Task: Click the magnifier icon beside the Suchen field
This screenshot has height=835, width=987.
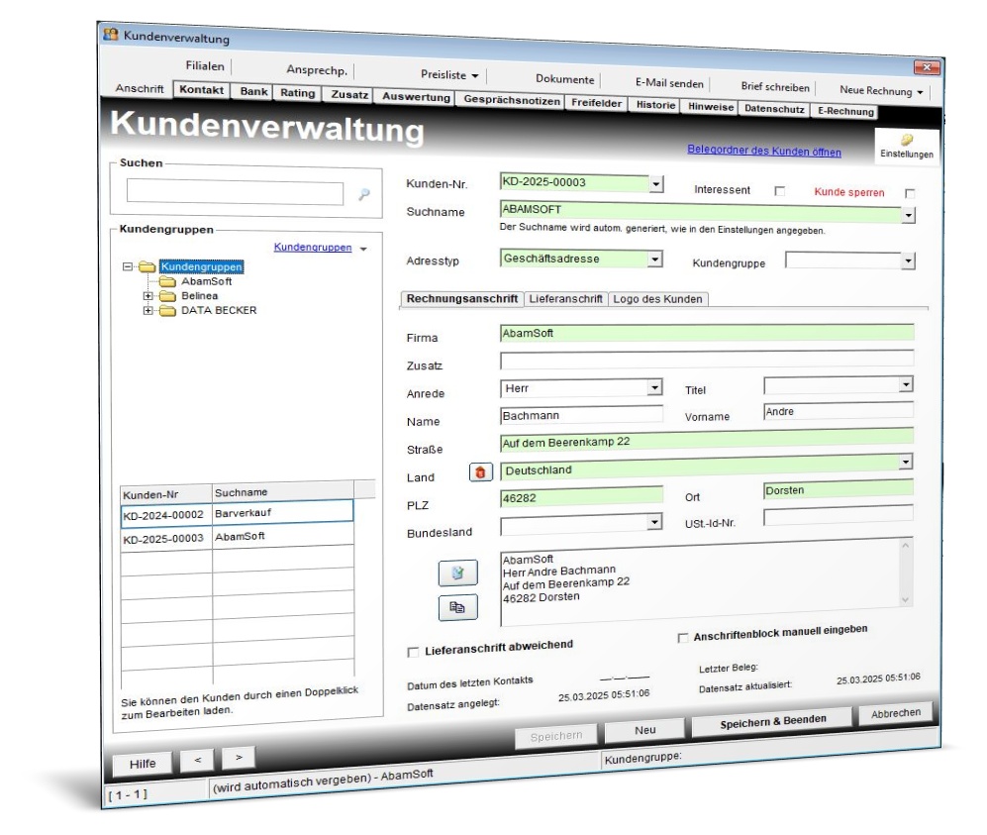Action: (x=364, y=194)
